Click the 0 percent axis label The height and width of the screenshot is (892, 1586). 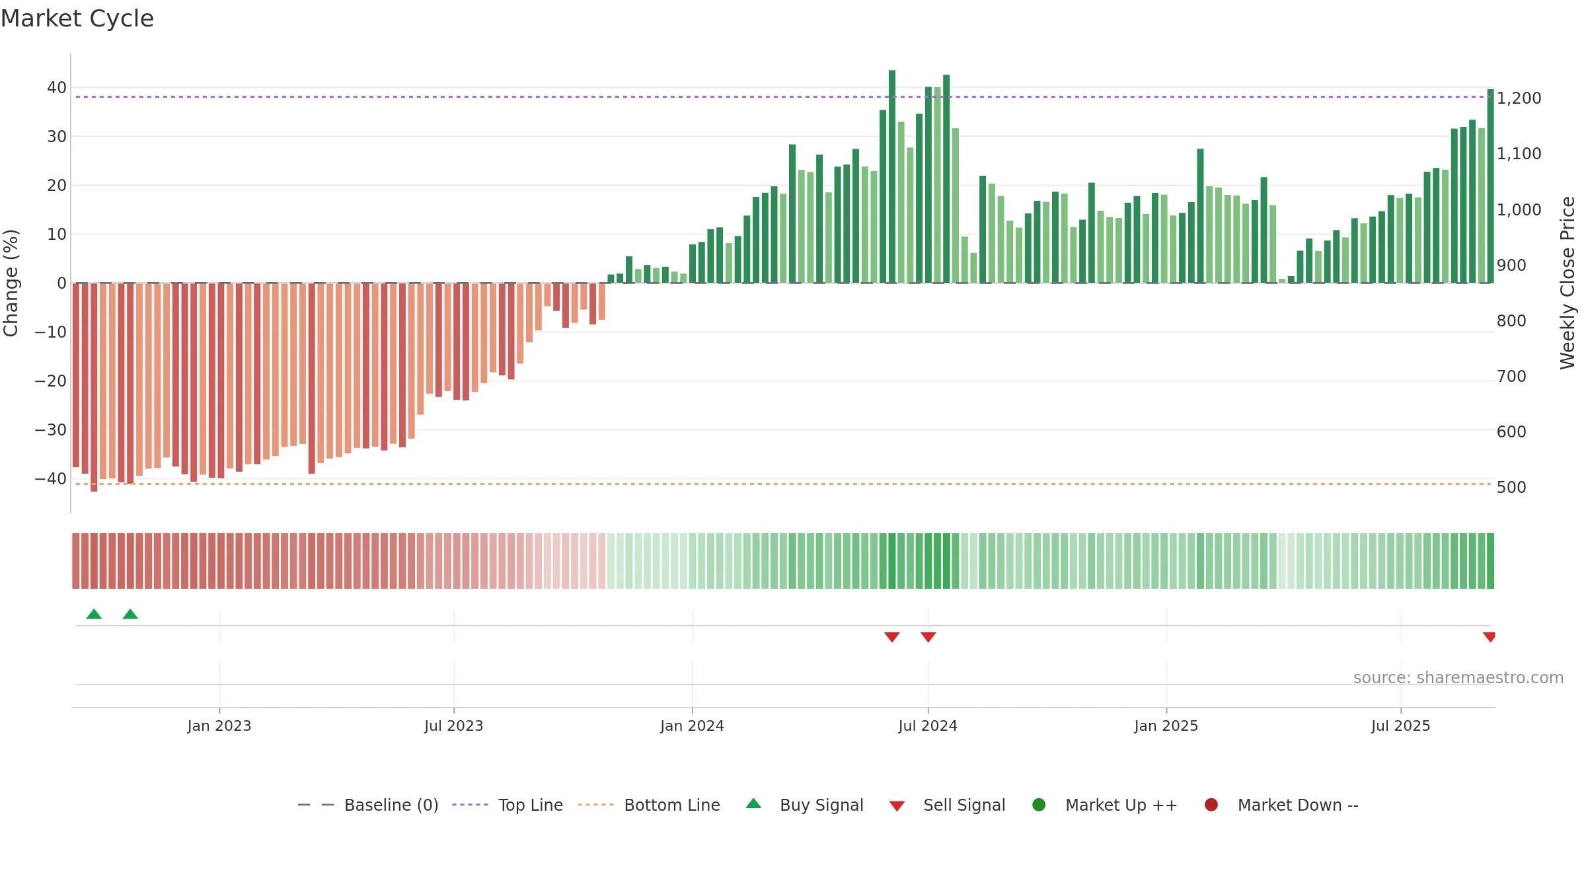tap(62, 283)
